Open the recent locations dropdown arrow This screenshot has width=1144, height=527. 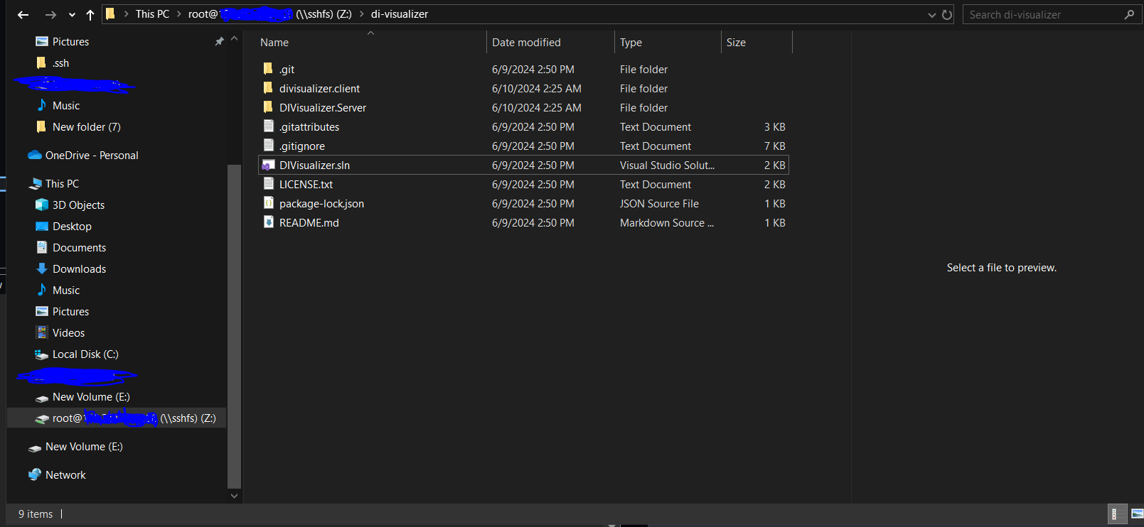point(72,15)
